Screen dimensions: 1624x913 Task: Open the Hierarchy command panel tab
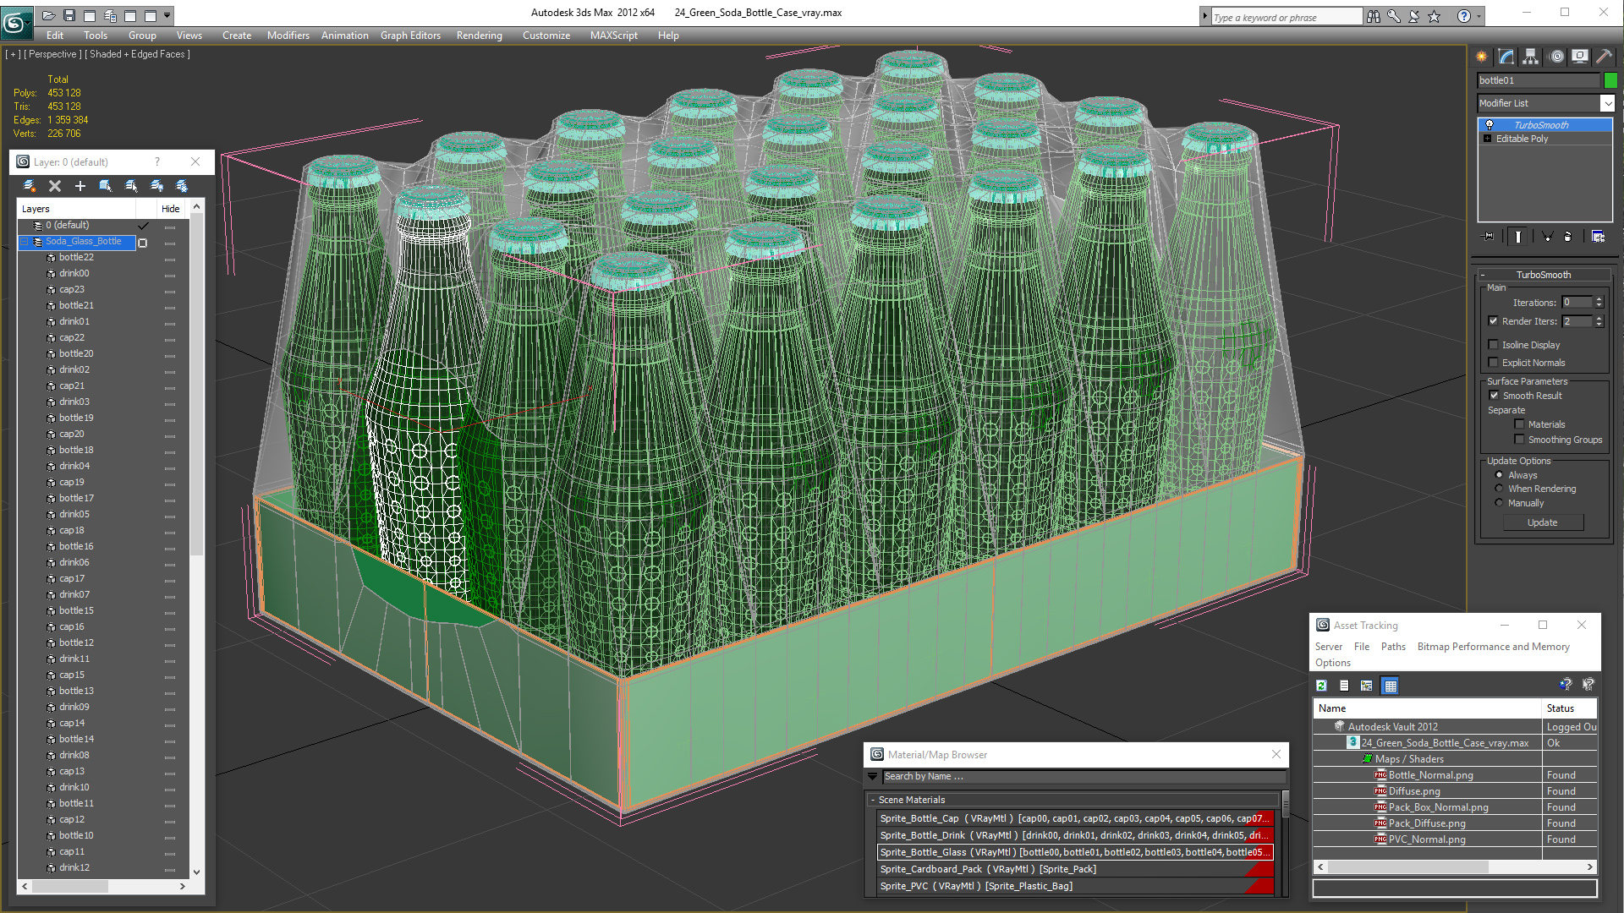1531,57
